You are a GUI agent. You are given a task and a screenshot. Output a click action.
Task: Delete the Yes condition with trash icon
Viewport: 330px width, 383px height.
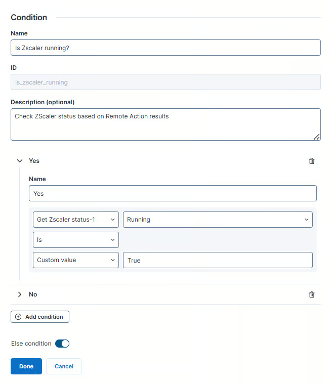tap(312, 161)
